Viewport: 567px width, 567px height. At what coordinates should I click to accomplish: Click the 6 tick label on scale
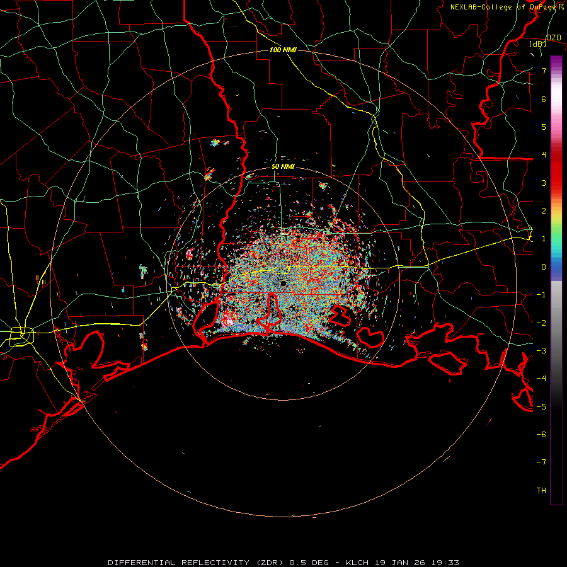(x=544, y=99)
